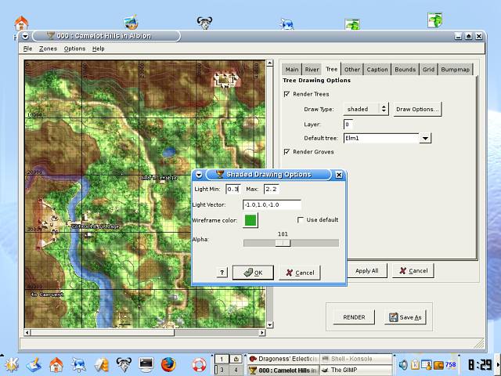The height and width of the screenshot is (376, 501).
Task: Open the Zones menu
Action: pos(48,49)
